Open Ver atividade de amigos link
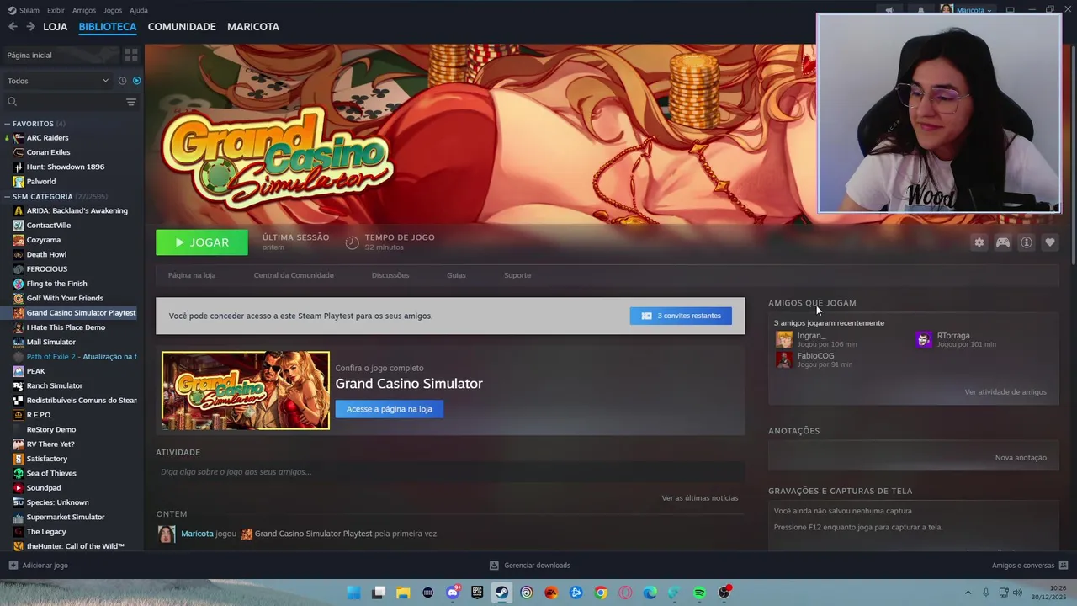The height and width of the screenshot is (606, 1077). click(1005, 392)
